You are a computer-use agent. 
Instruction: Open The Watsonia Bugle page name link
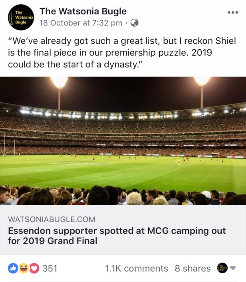pyautogui.click(x=83, y=11)
